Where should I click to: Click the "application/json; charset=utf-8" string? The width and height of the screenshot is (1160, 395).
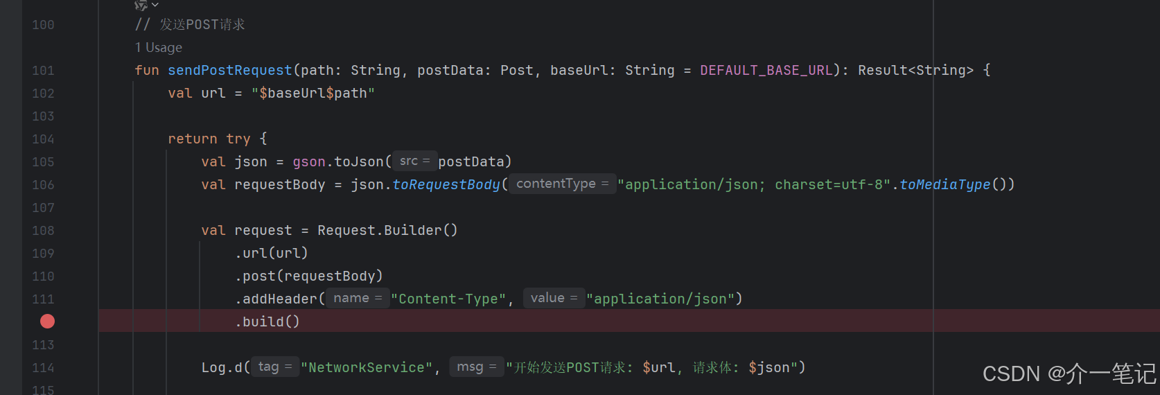coord(754,184)
